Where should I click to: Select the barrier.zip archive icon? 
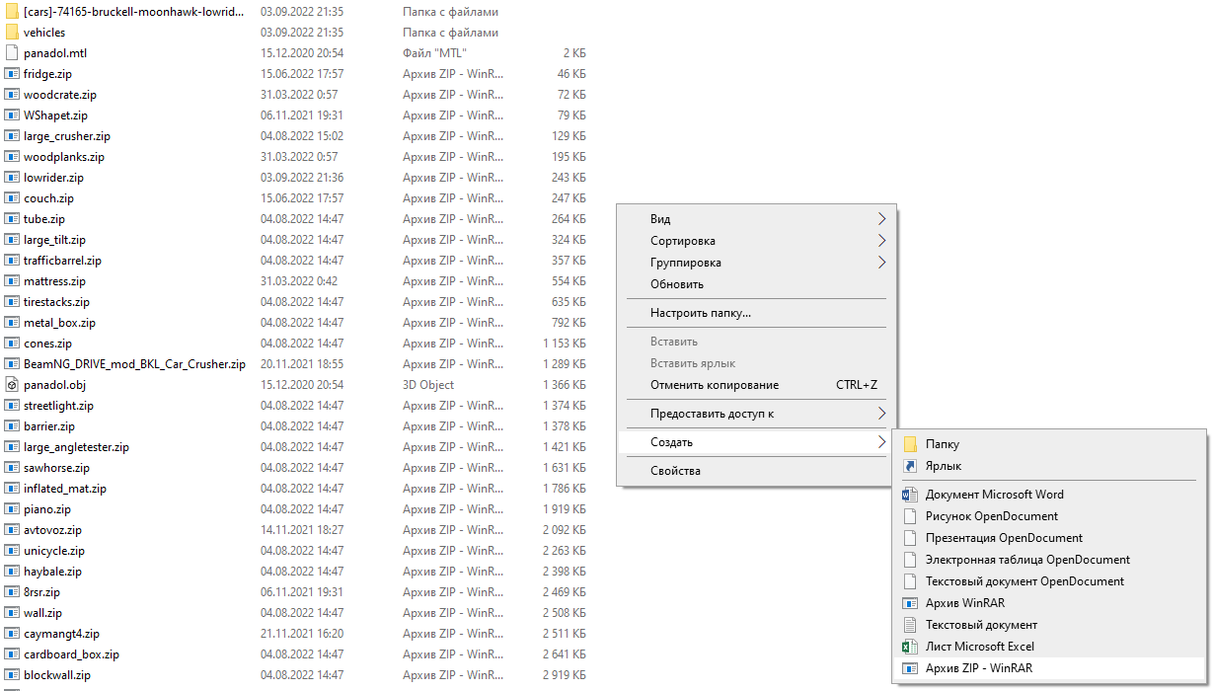click(12, 426)
